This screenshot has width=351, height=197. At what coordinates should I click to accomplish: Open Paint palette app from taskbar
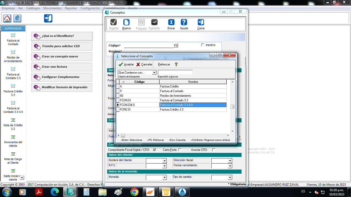click(x=118, y=192)
